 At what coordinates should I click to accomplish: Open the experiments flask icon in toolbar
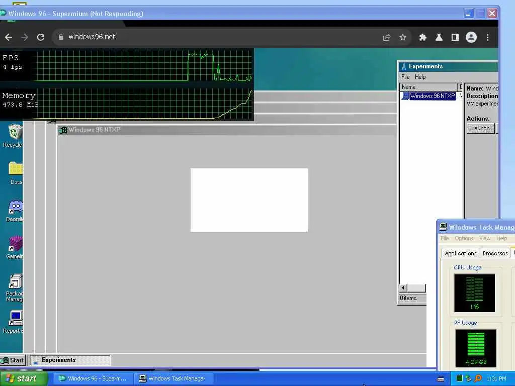pos(439,37)
